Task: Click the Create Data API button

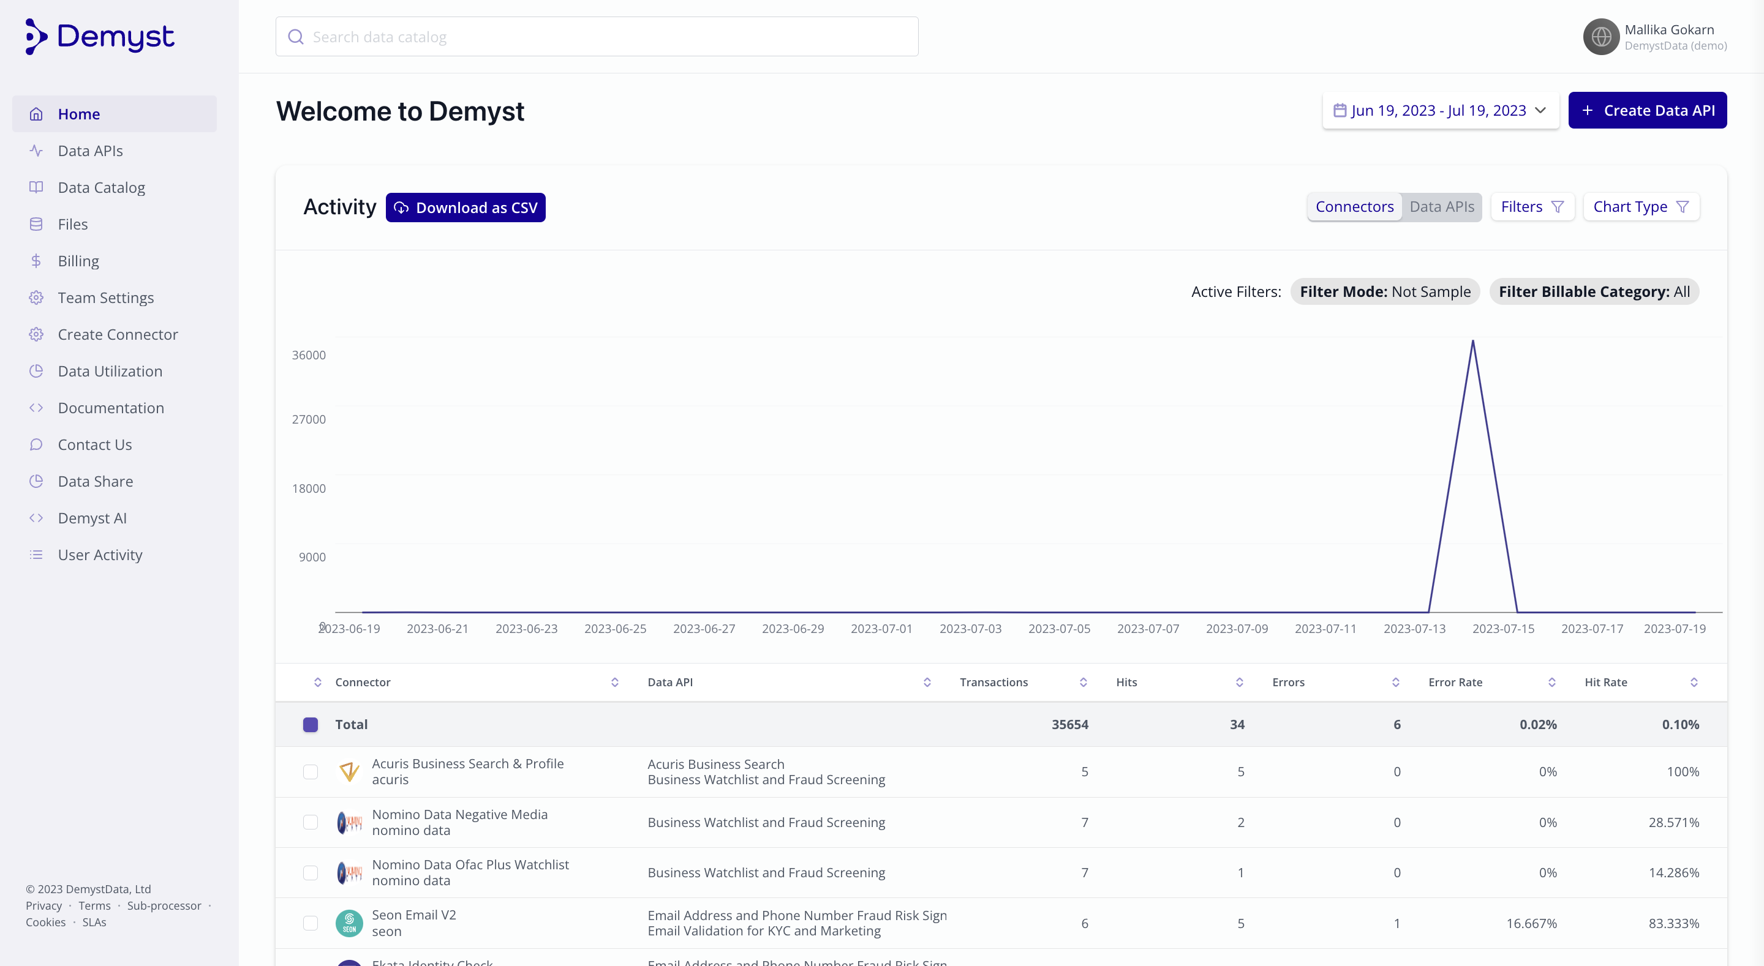Action: [x=1647, y=110]
